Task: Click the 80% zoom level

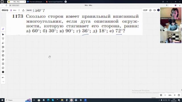Action: (170, 95)
